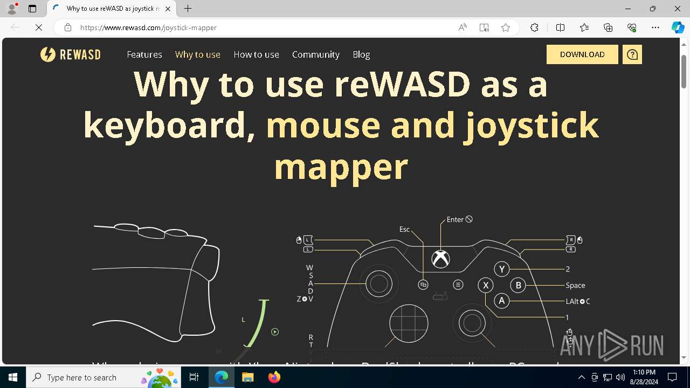Image resolution: width=690 pixels, height=388 pixels.
Task: Activate Read aloud icon in address bar
Action: pos(463,27)
